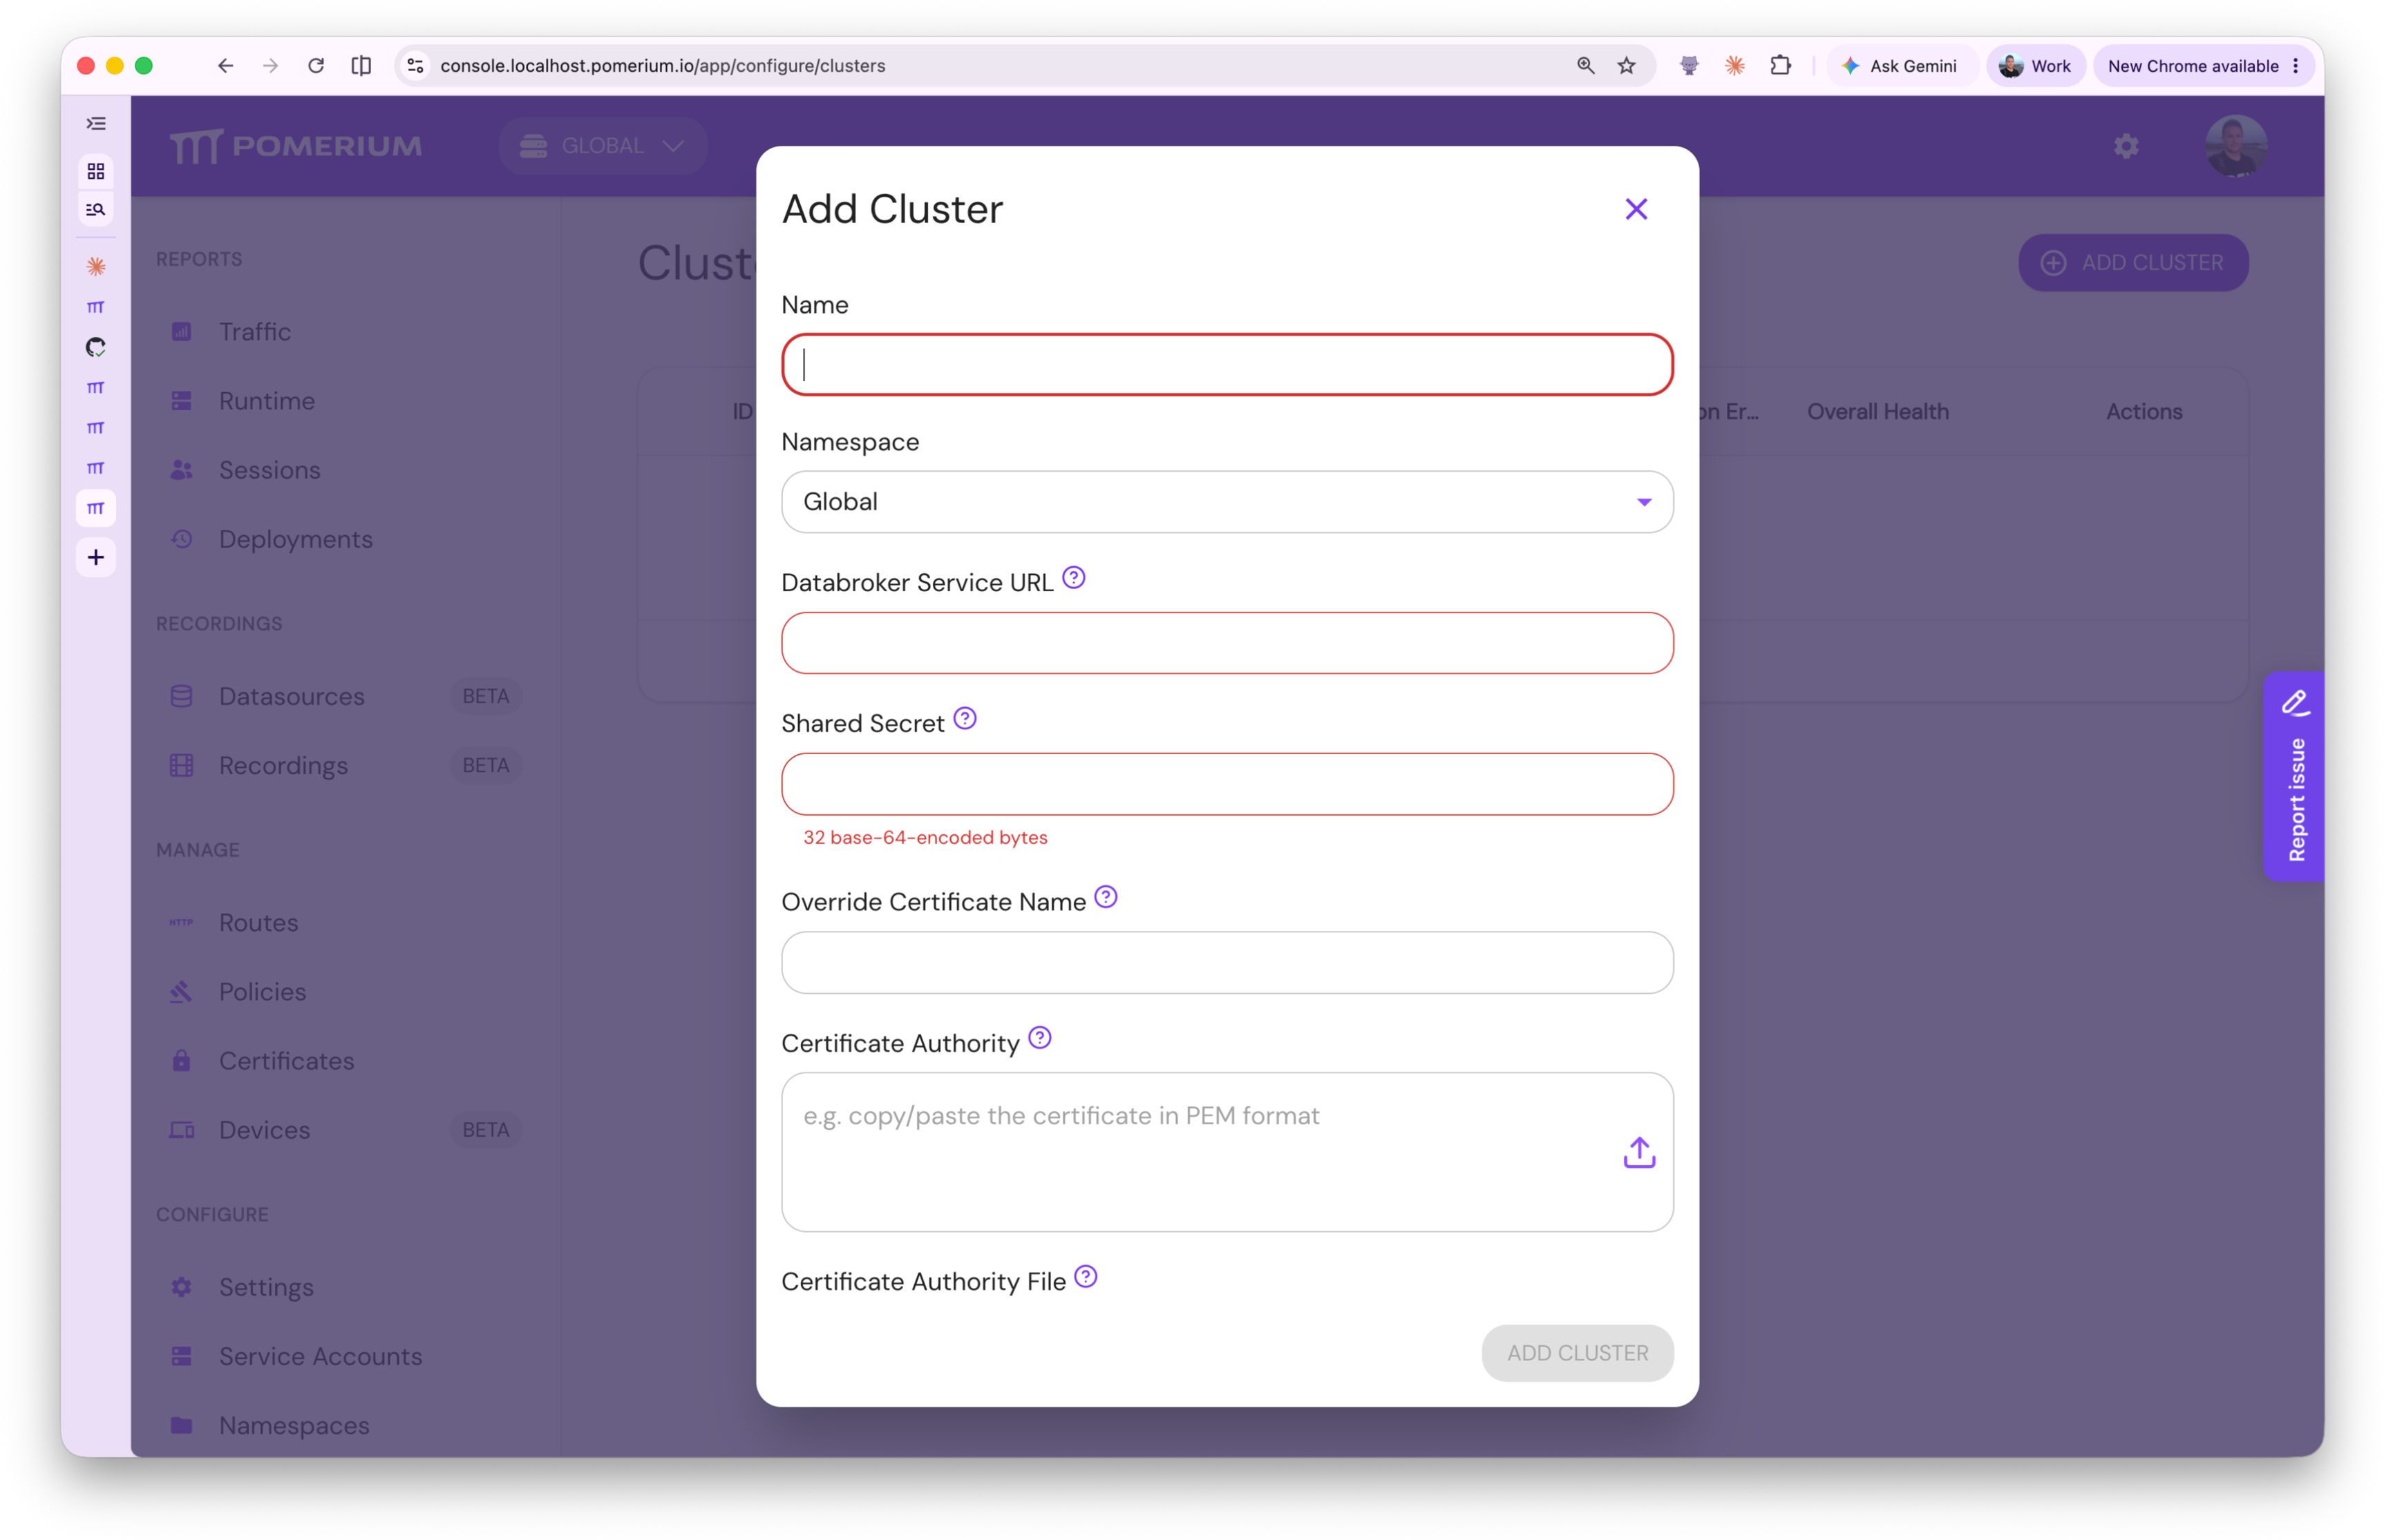The height and width of the screenshot is (1540, 2384).
Task: Click New Chrome available button
Action: pos(2204,66)
